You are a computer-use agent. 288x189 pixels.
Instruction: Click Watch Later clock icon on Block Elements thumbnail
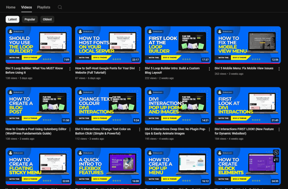click(x=276, y=153)
